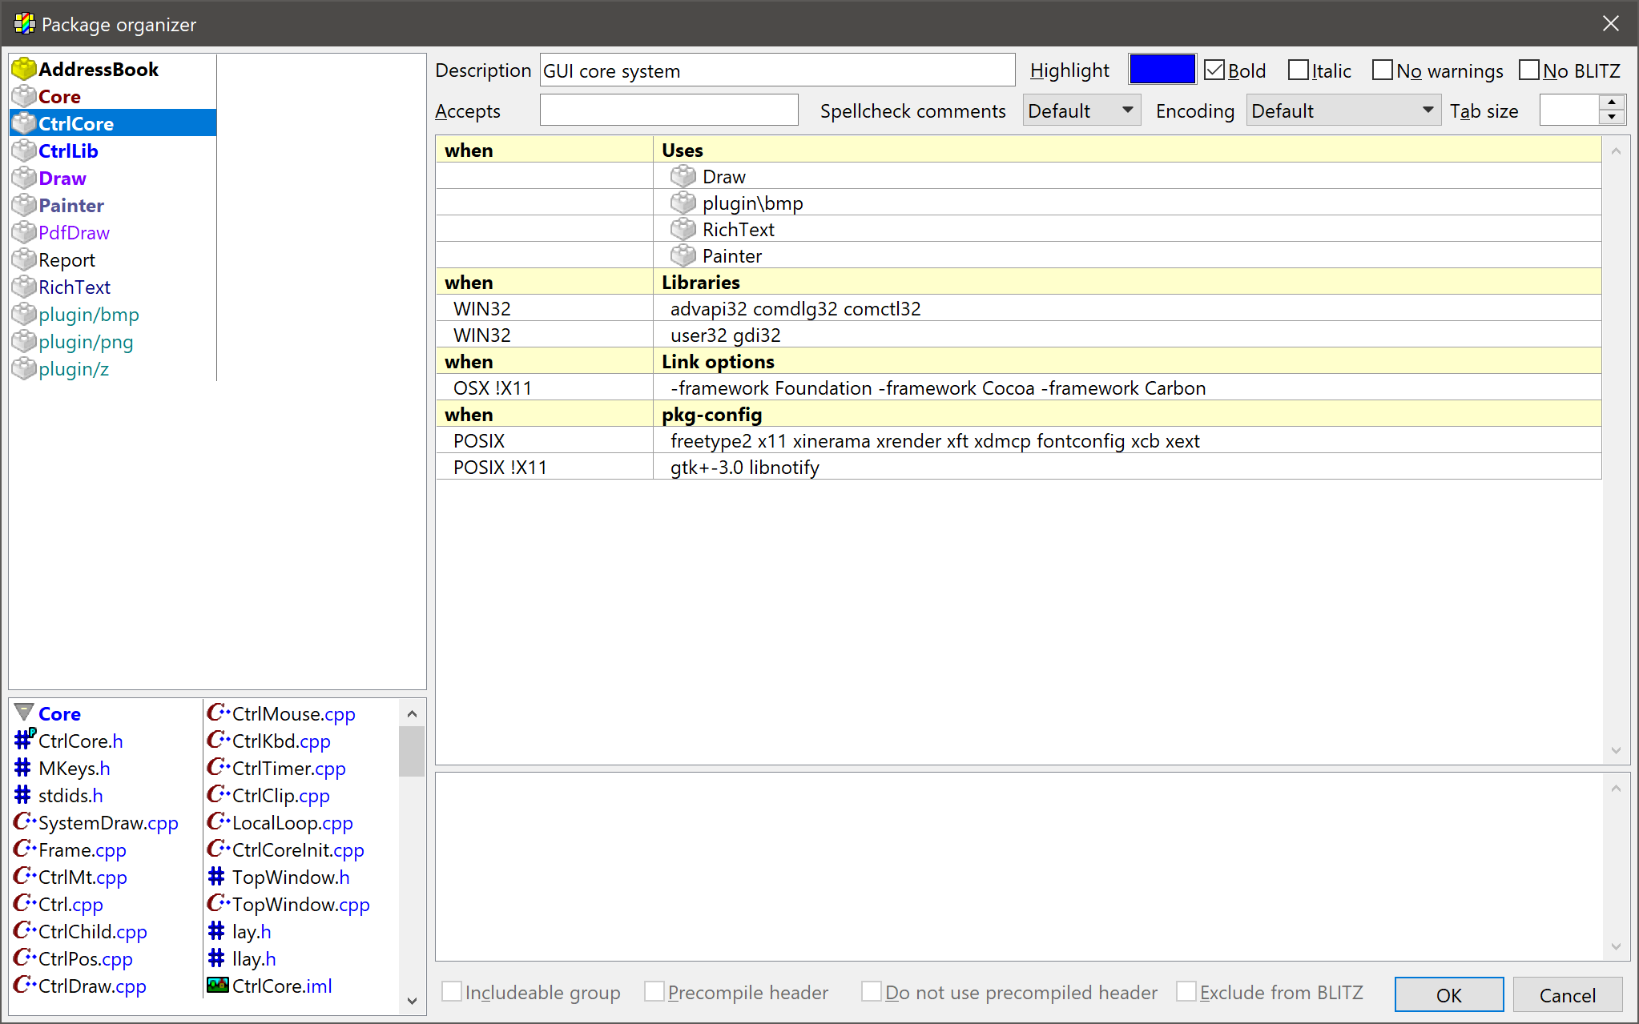This screenshot has height=1024, width=1639.
Task: Select the Painter package icon in package list
Action: [24, 206]
